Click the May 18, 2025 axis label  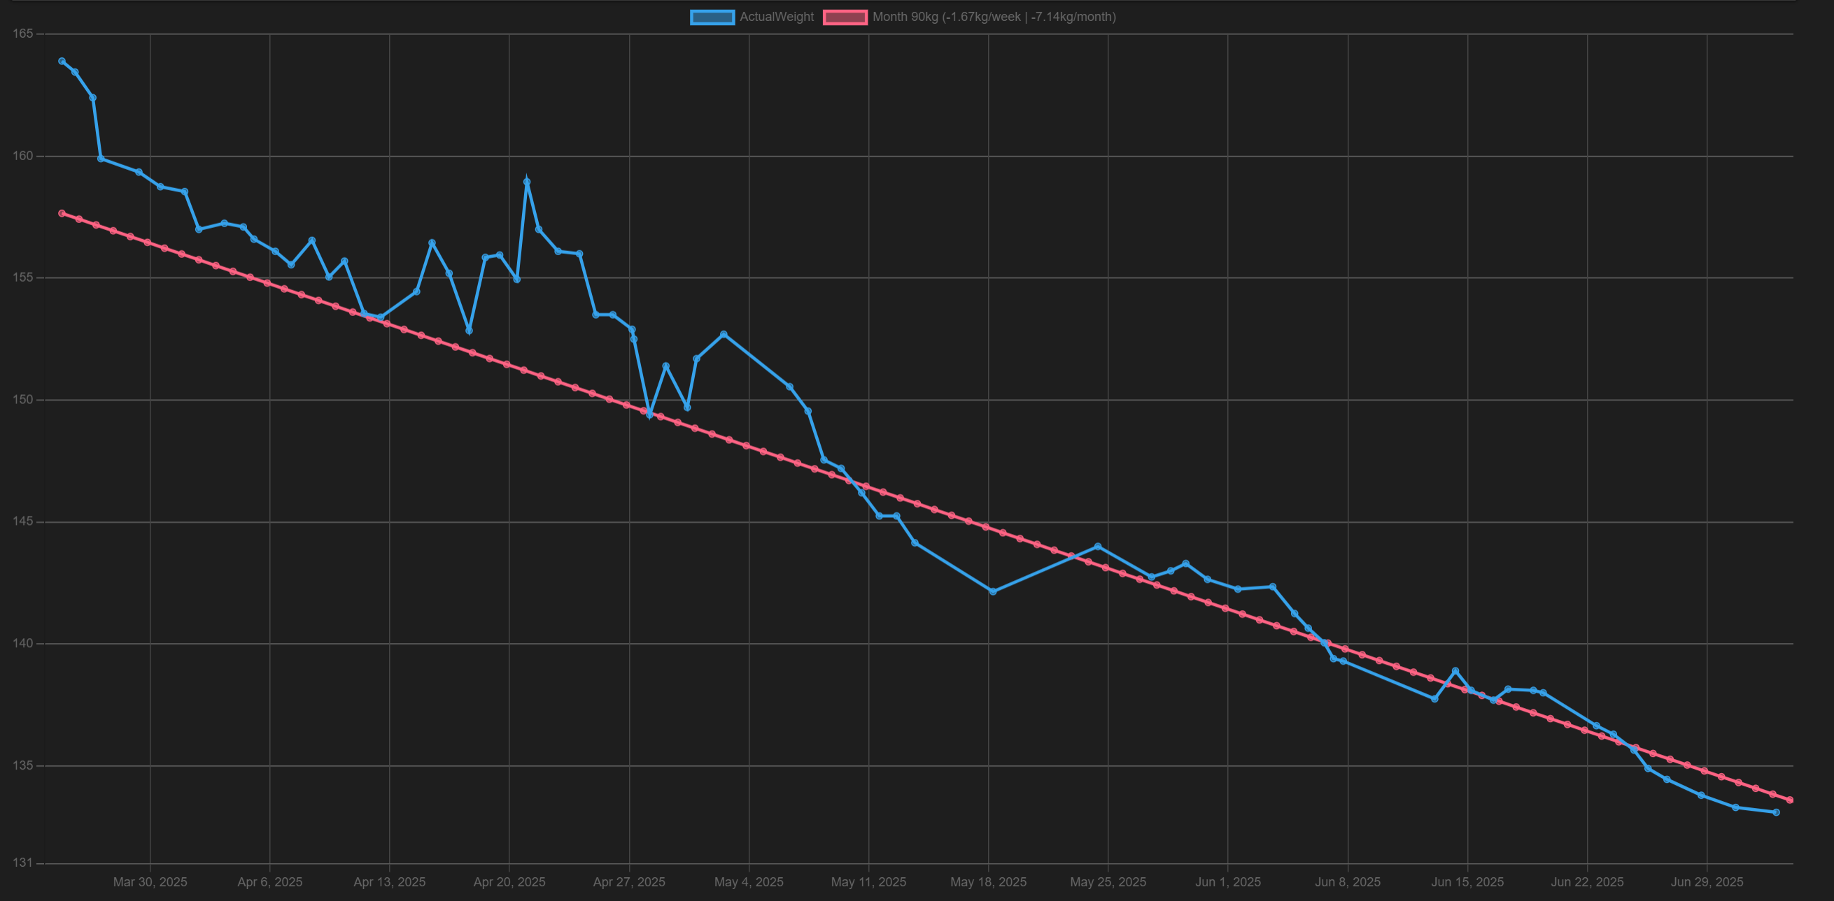[988, 882]
